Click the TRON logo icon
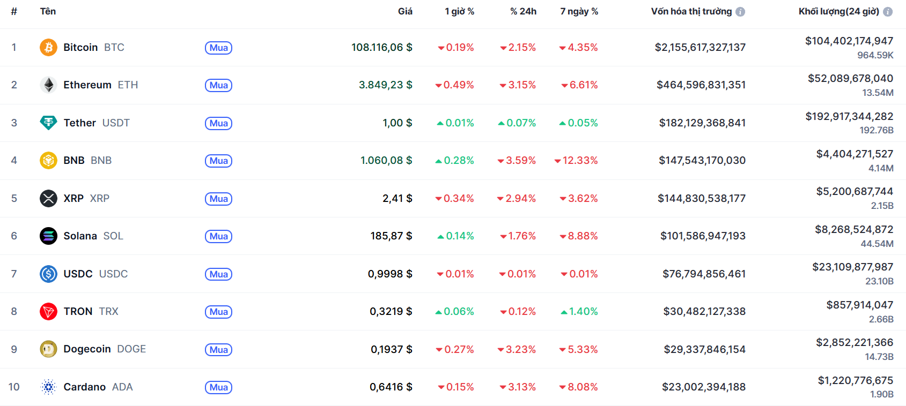Image resolution: width=906 pixels, height=406 pixels. coord(48,311)
